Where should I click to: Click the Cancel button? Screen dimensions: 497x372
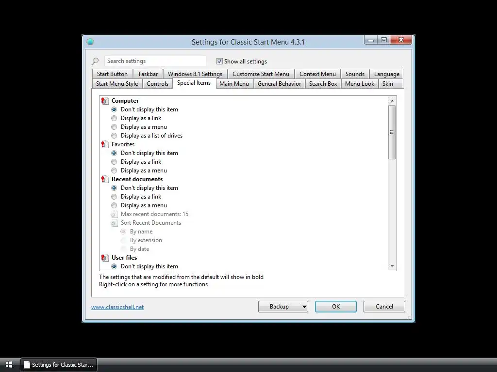point(384,307)
